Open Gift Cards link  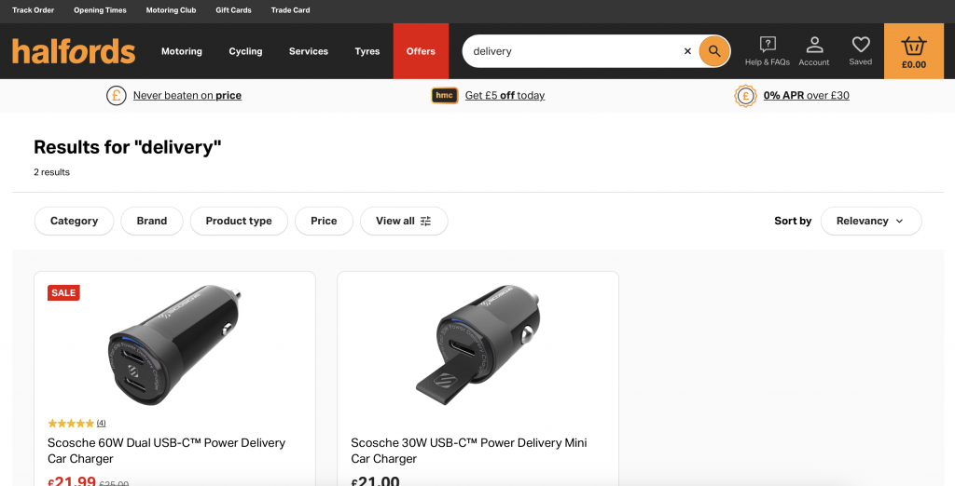tap(233, 10)
